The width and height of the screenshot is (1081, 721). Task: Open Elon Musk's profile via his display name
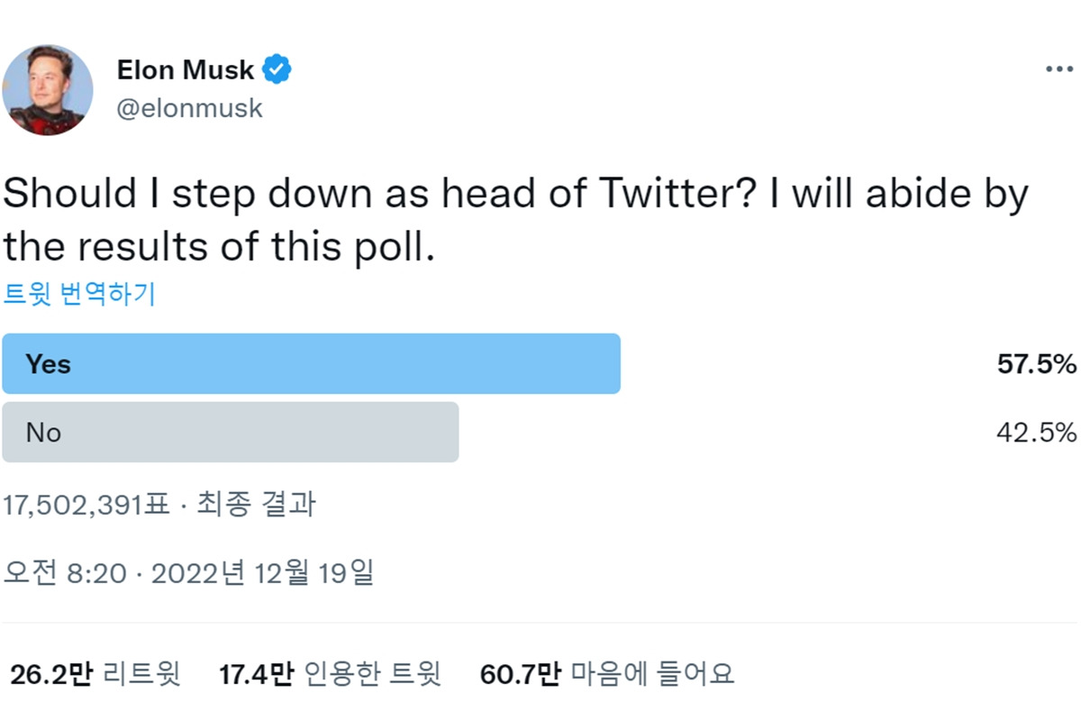coord(184,68)
